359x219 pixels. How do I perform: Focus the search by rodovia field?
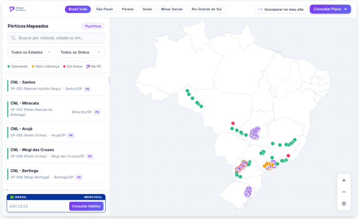(56, 38)
